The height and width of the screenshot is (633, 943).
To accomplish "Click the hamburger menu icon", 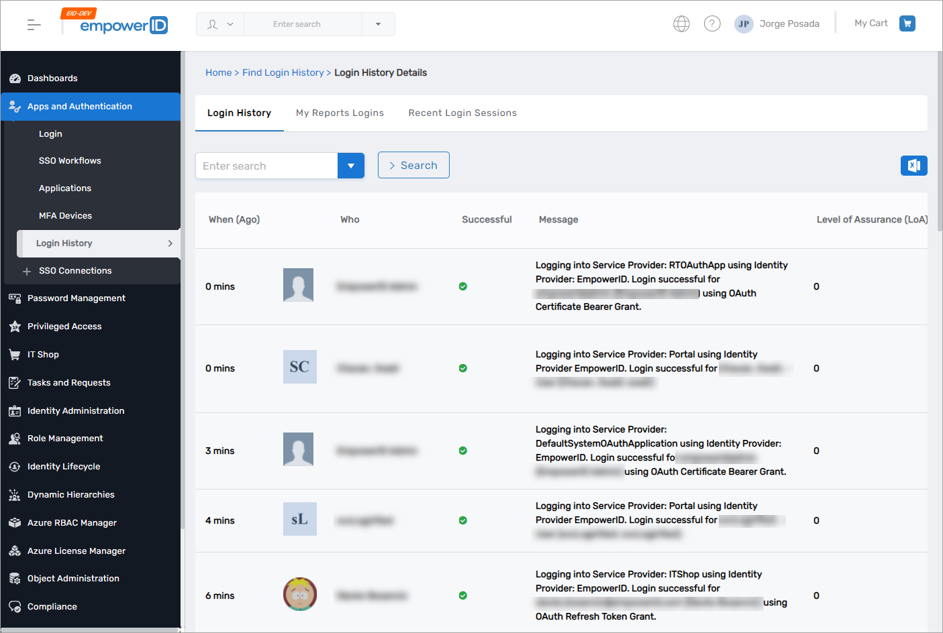I will click(34, 25).
